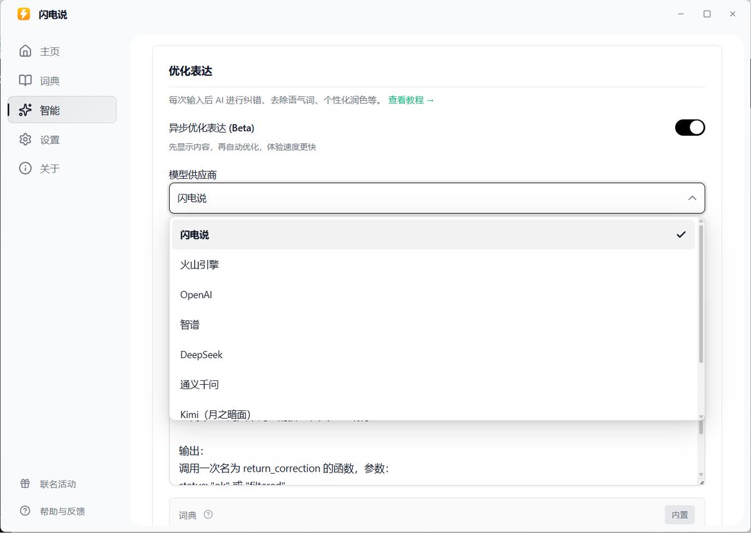Click the provider list scrollbar
The image size is (751, 533).
701,294
